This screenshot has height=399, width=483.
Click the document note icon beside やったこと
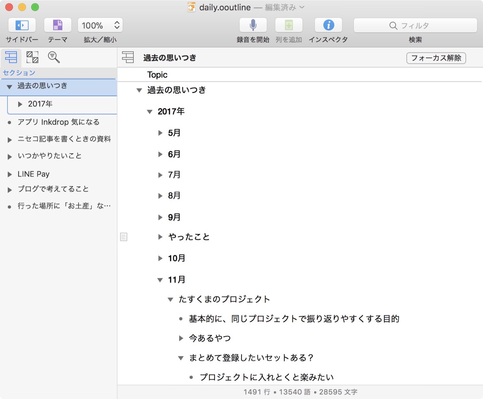point(124,237)
